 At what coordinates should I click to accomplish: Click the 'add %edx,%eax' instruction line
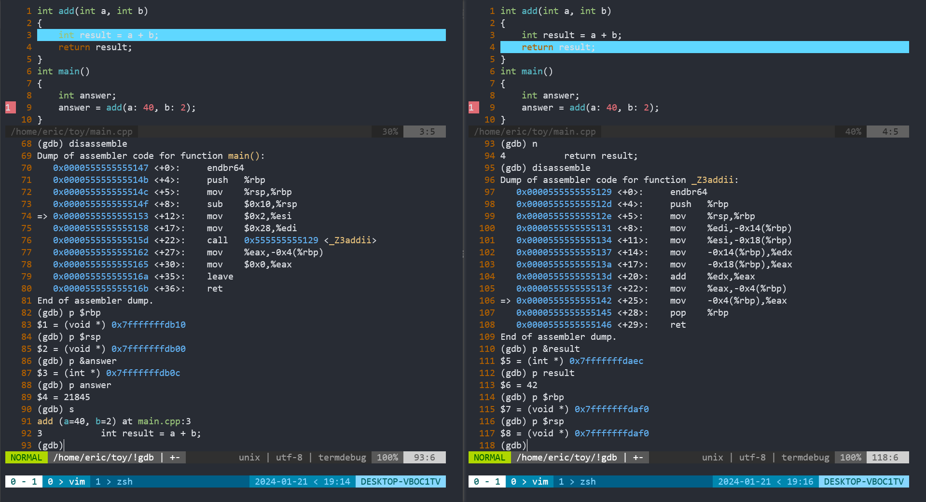[x=636, y=277]
